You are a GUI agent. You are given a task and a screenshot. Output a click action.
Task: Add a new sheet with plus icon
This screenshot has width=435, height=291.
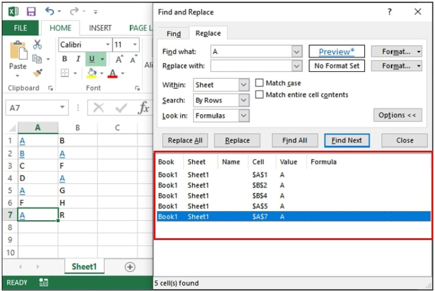tap(130, 267)
